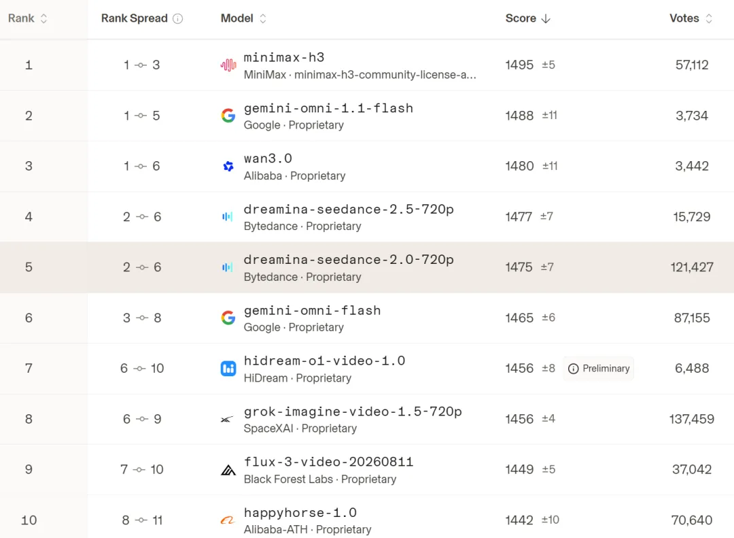Click the 1442 score for happyhorse-1.0

519,520
